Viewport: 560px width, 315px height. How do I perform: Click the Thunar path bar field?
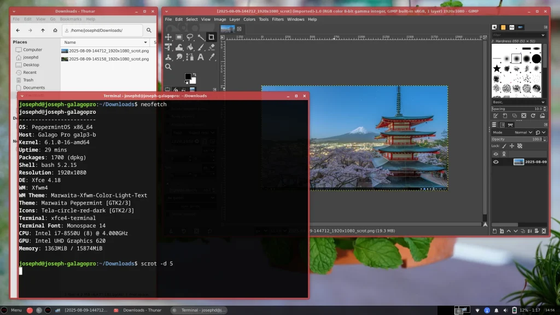click(x=102, y=31)
